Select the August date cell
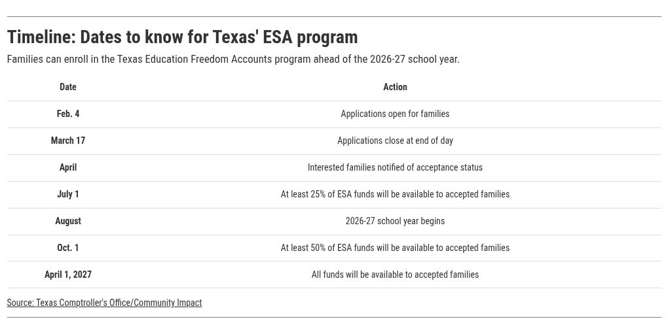Viewport: 668px width, 334px height. (x=68, y=221)
